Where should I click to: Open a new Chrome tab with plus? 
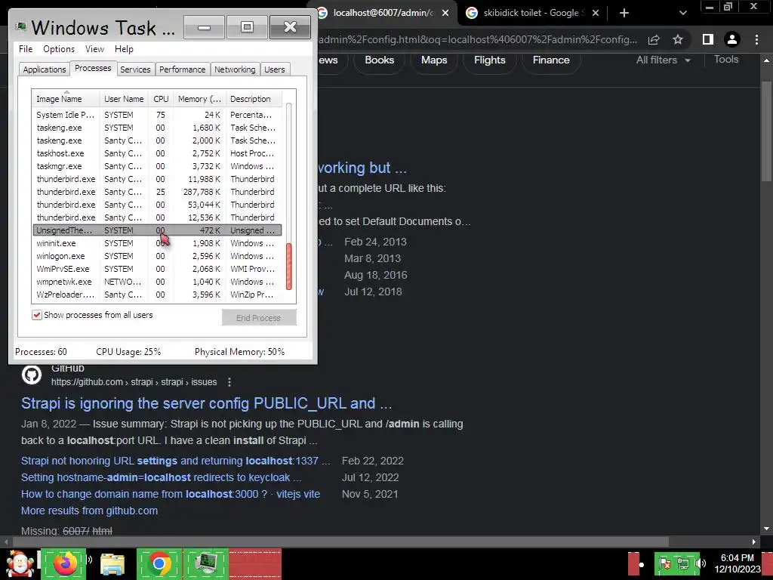tap(624, 13)
